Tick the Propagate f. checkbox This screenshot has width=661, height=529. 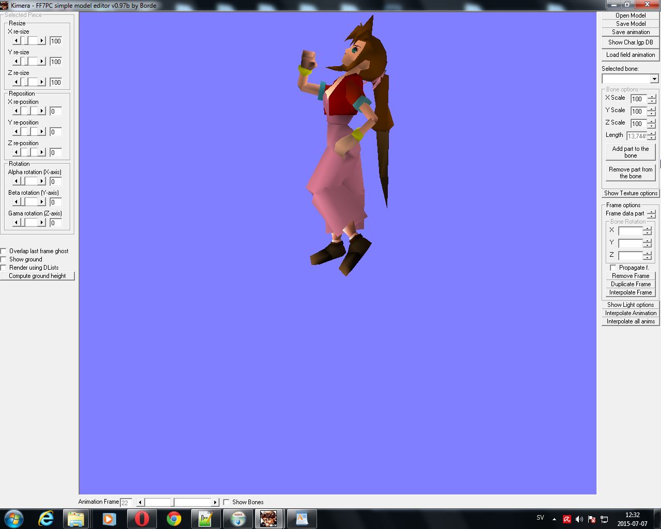click(x=613, y=268)
